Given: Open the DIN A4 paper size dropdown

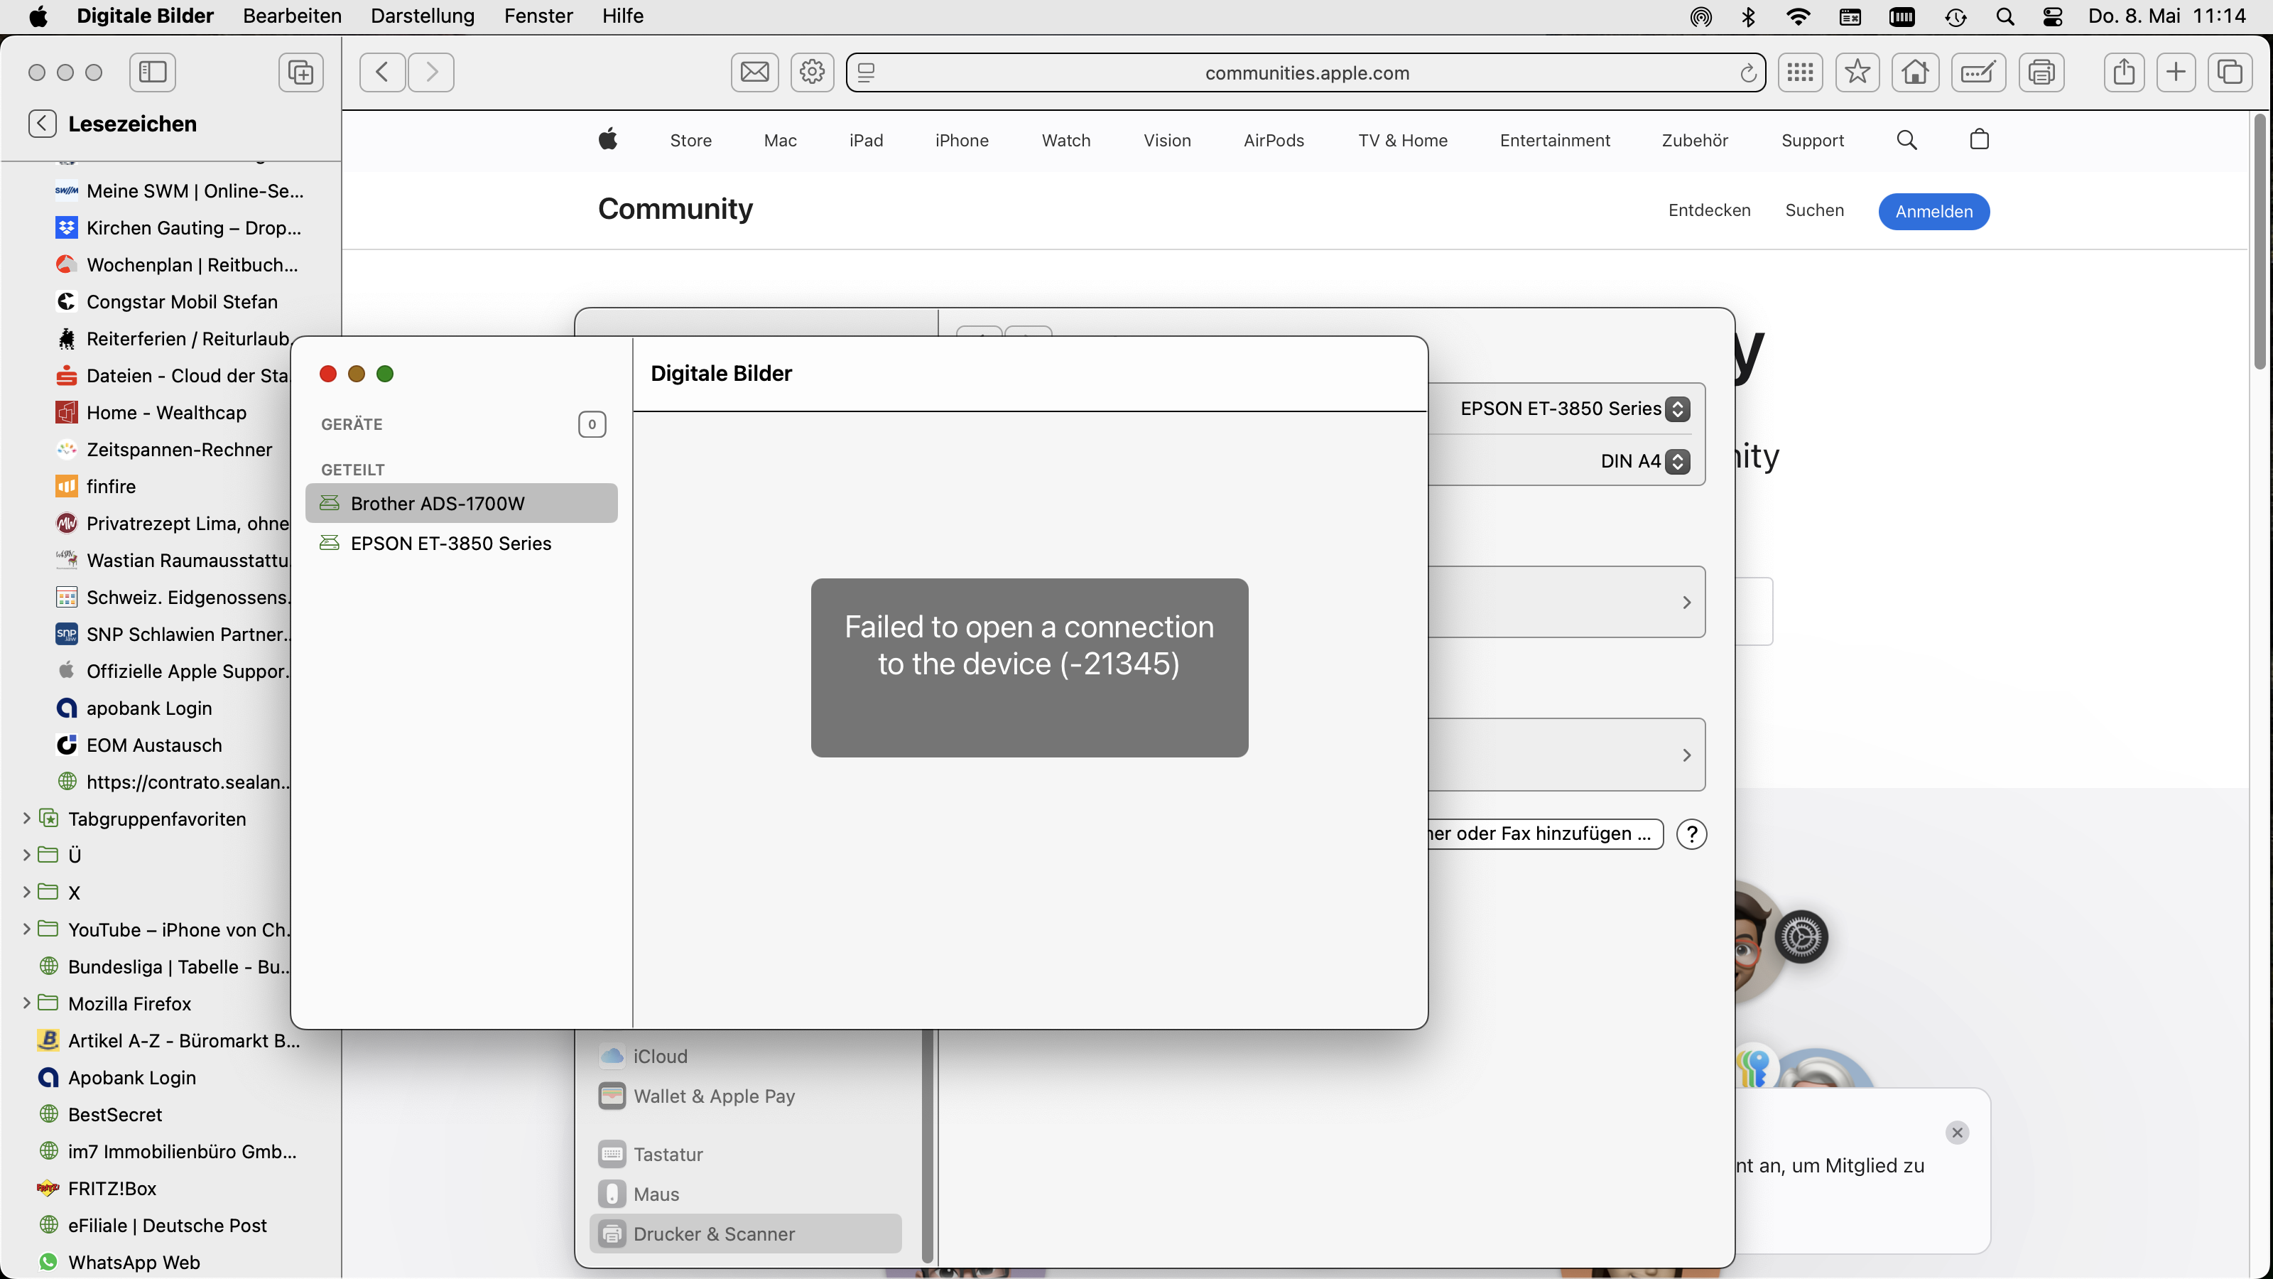Looking at the screenshot, I should coord(1677,462).
